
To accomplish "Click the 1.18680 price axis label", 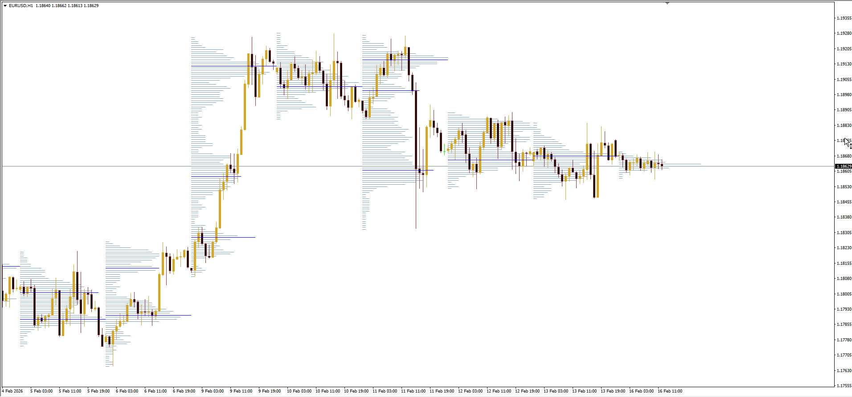I will coord(844,156).
